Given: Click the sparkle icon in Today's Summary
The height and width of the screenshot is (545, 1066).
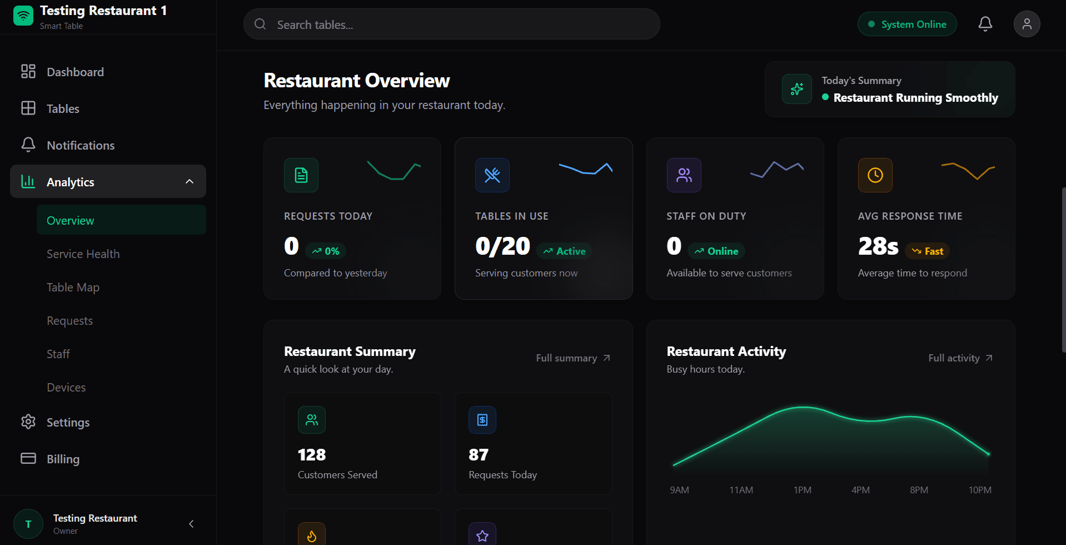Looking at the screenshot, I should (797, 89).
